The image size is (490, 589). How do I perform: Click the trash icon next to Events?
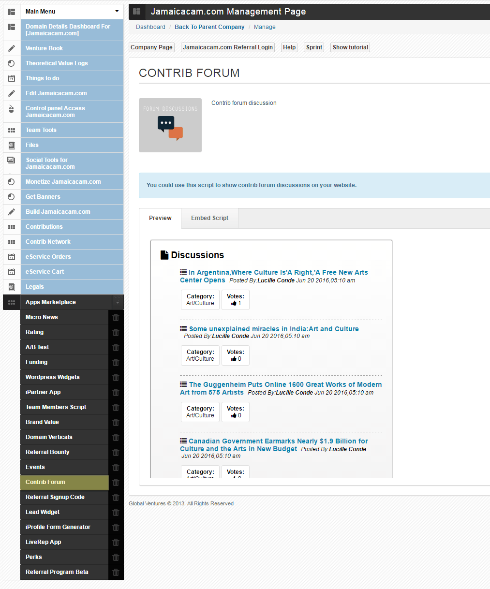click(116, 467)
